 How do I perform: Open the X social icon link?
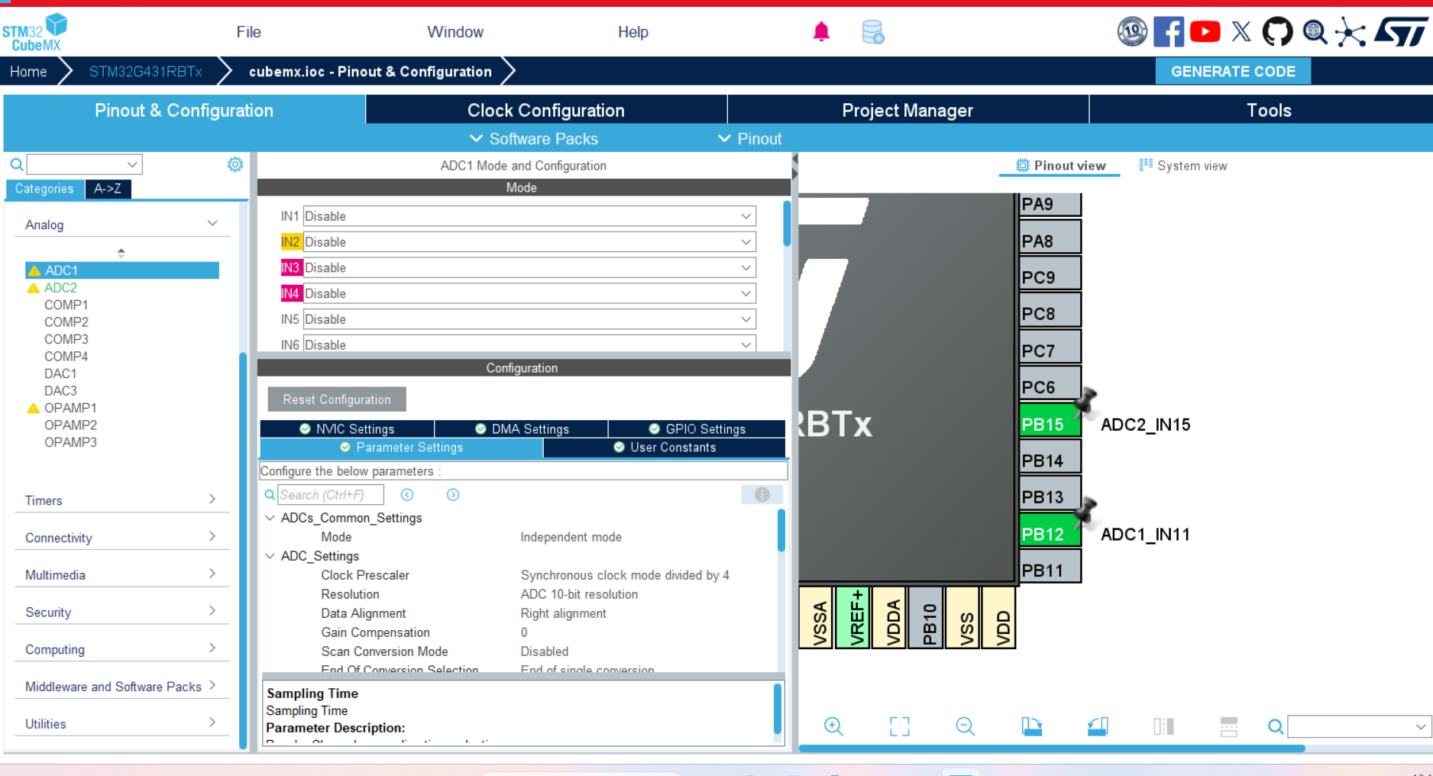1241,31
